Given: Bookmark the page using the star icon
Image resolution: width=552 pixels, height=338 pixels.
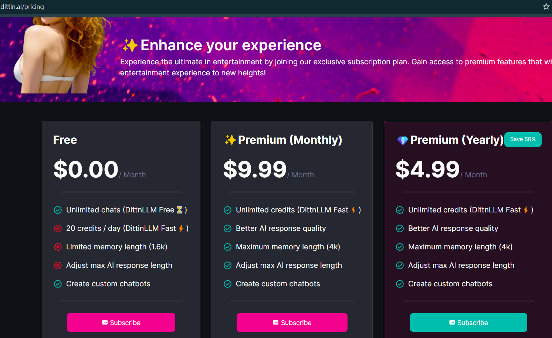Looking at the screenshot, I should tap(546, 6).
